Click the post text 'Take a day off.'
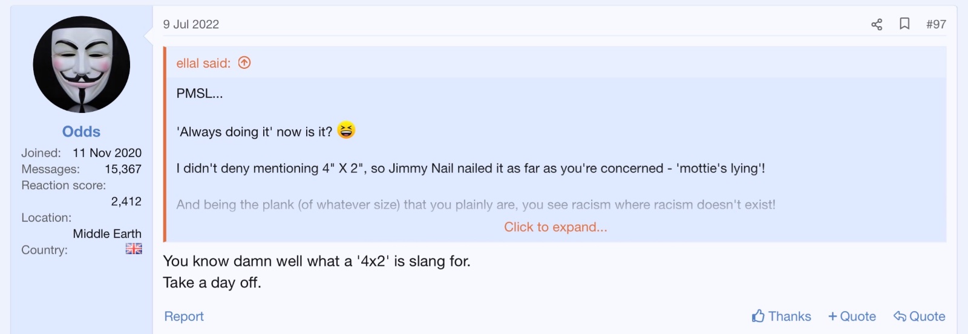Image resolution: width=968 pixels, height=334 pixels. pos(212,283)
